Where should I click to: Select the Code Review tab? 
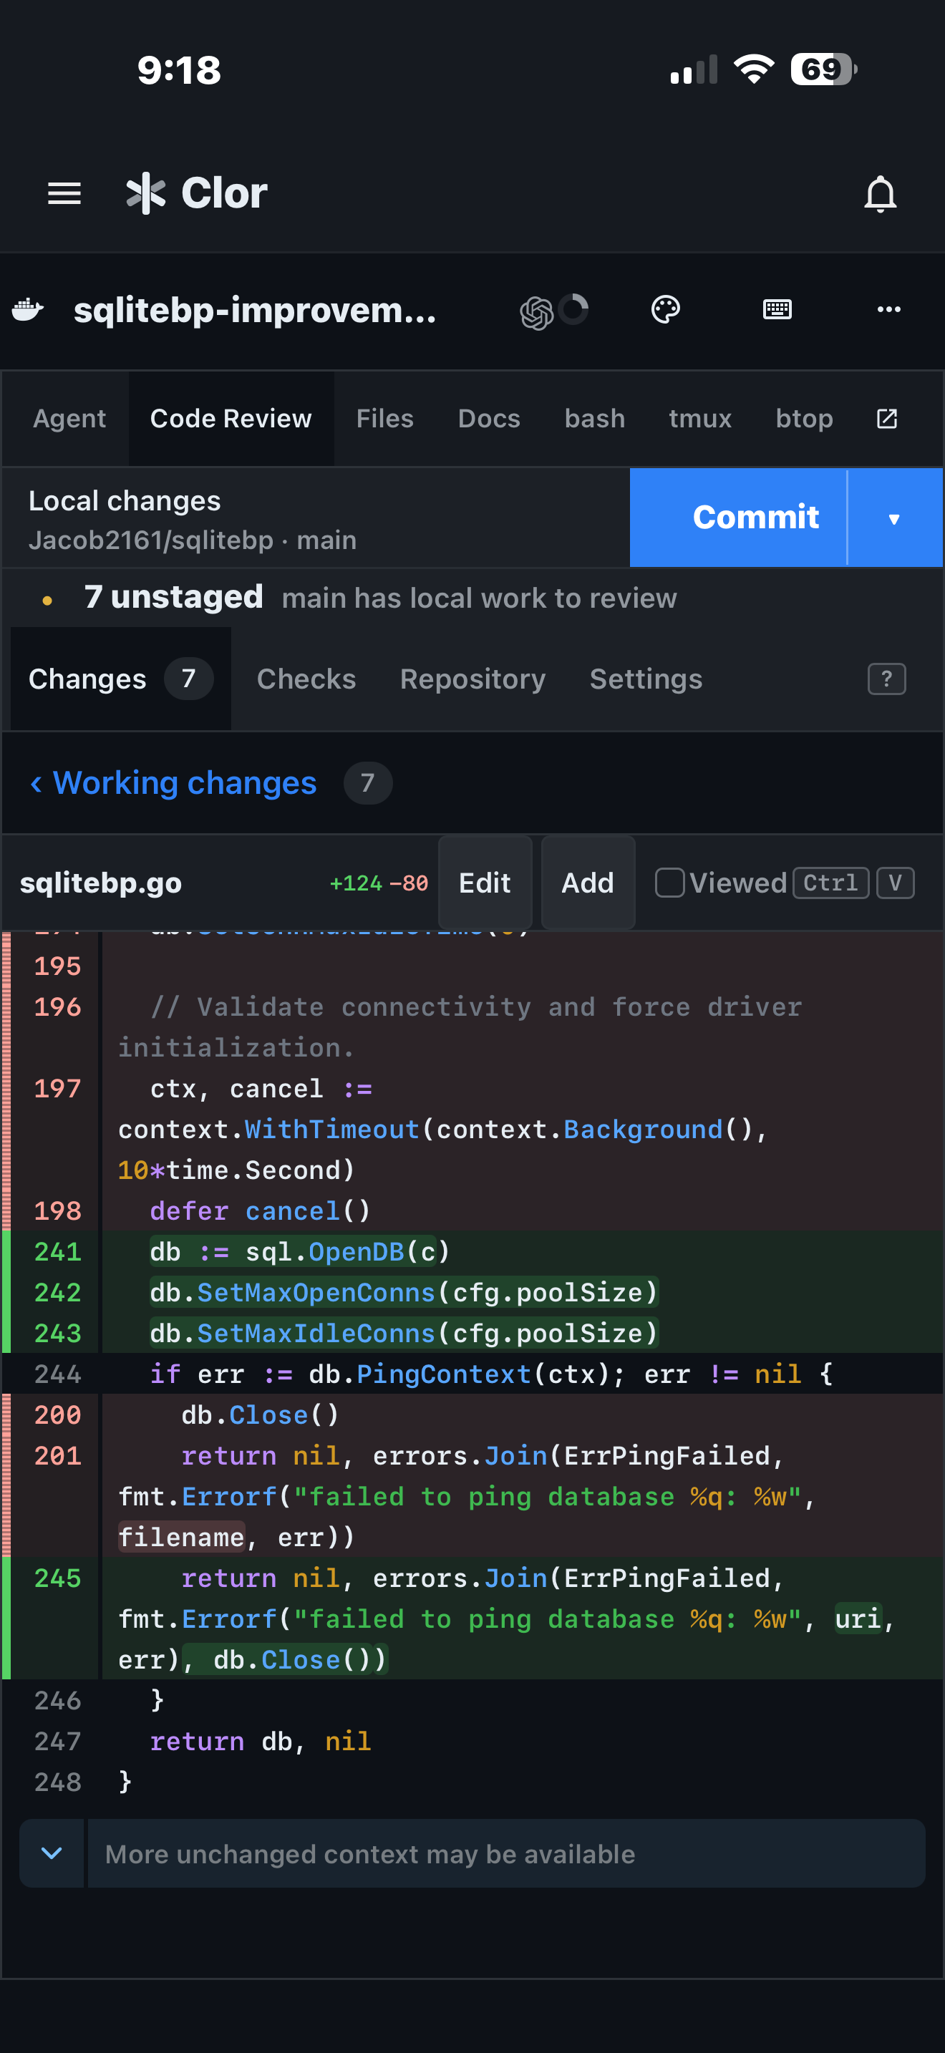pyautogui.click(x=231, y=419)
